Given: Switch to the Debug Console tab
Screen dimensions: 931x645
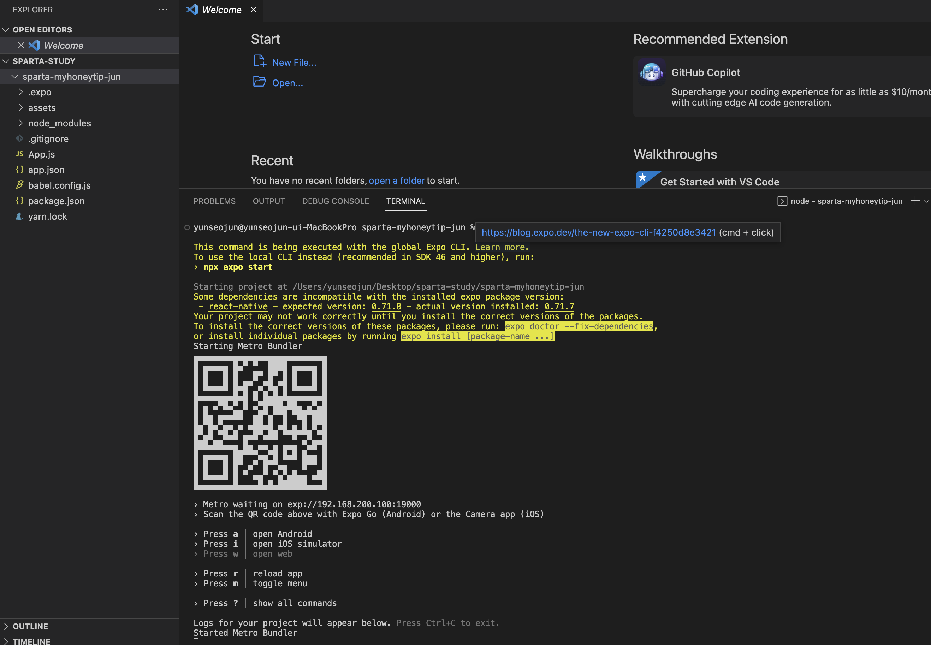Looking at the screenshot, I should click(x=336, y=201).
